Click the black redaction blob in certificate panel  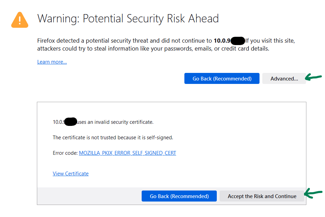click(70, 121)
